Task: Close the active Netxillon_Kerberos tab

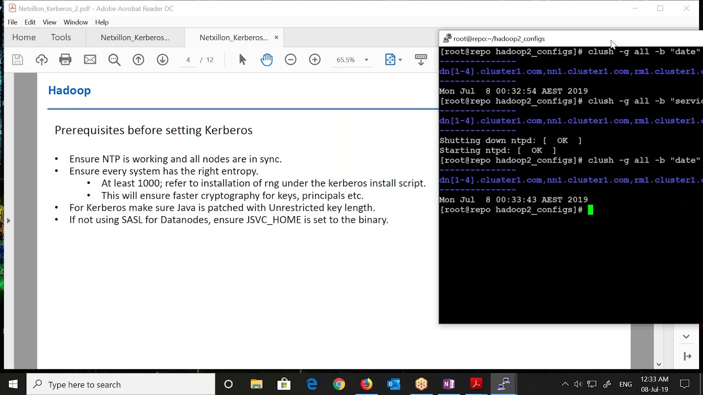Action: [x=276, y=37]
